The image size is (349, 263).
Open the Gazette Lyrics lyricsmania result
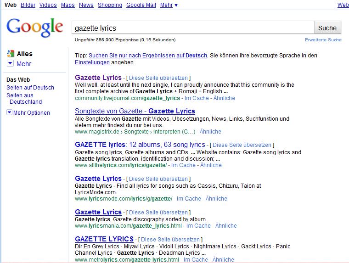pos(98,212)
